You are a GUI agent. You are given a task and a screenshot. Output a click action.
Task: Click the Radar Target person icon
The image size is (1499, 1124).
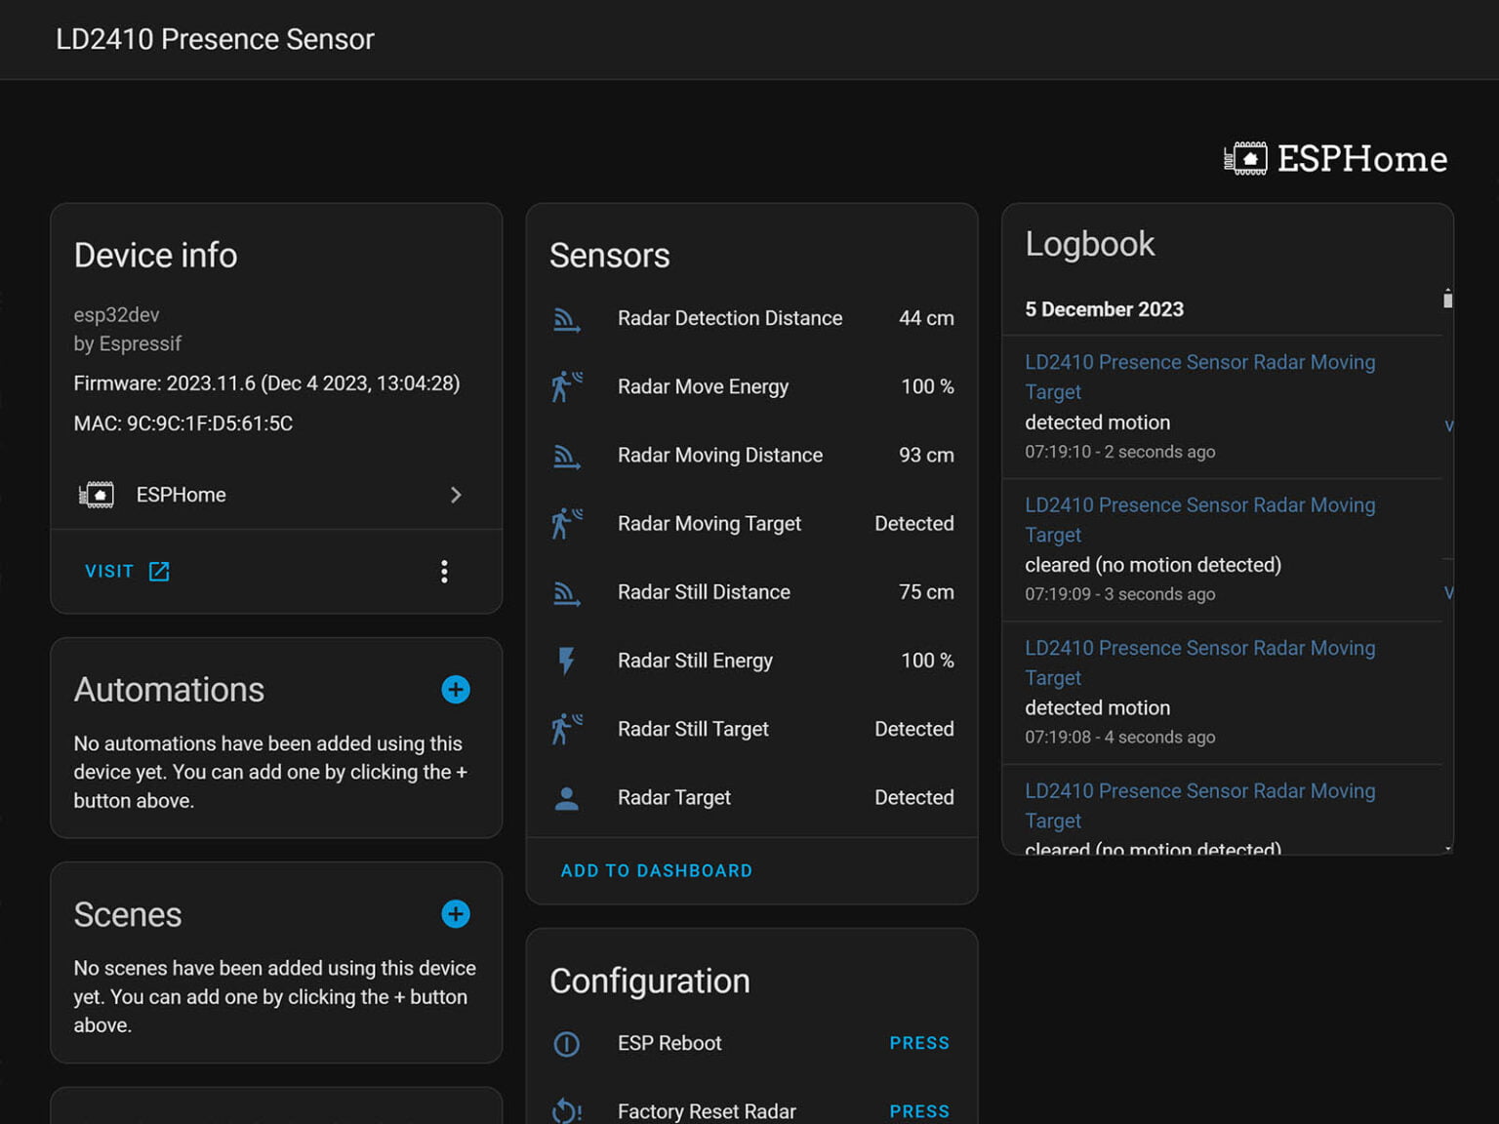point(567,798)
